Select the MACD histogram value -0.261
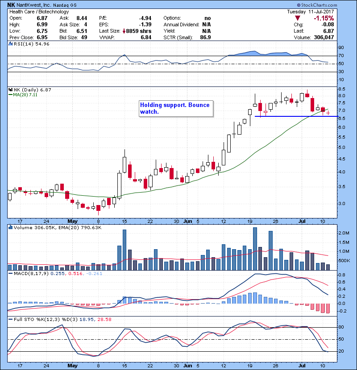This screenshot has width=357, height=370. [x=94, y=274]
